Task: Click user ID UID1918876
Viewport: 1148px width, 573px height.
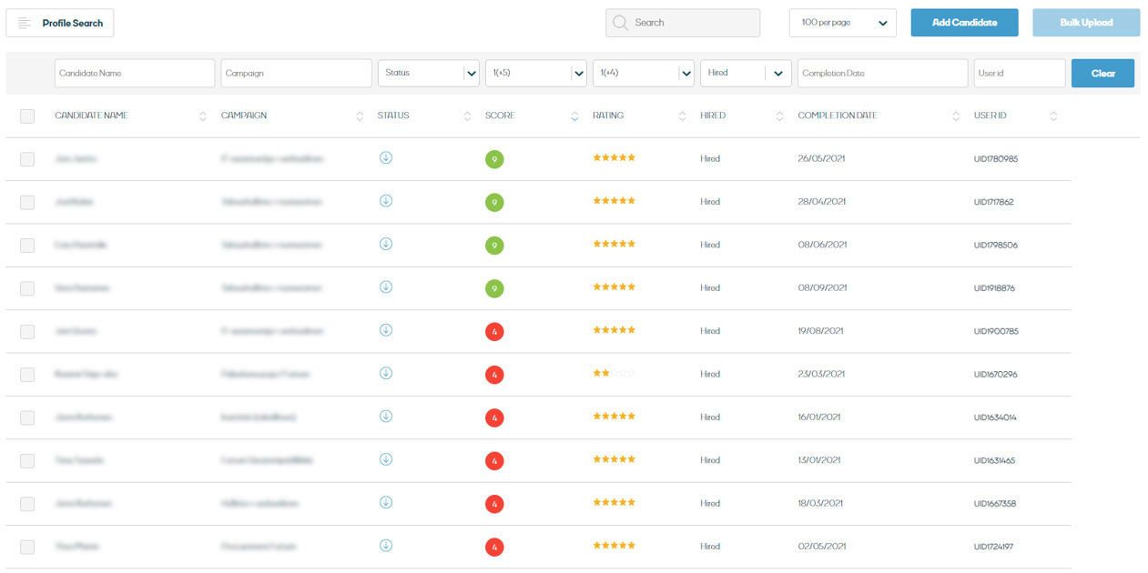Action: [994, 288]
